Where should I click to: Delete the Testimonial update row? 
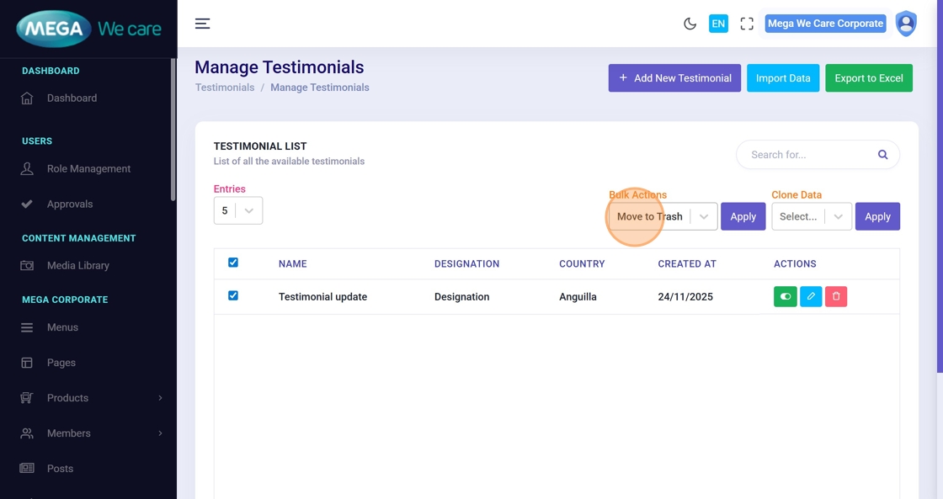coord(836,296)
